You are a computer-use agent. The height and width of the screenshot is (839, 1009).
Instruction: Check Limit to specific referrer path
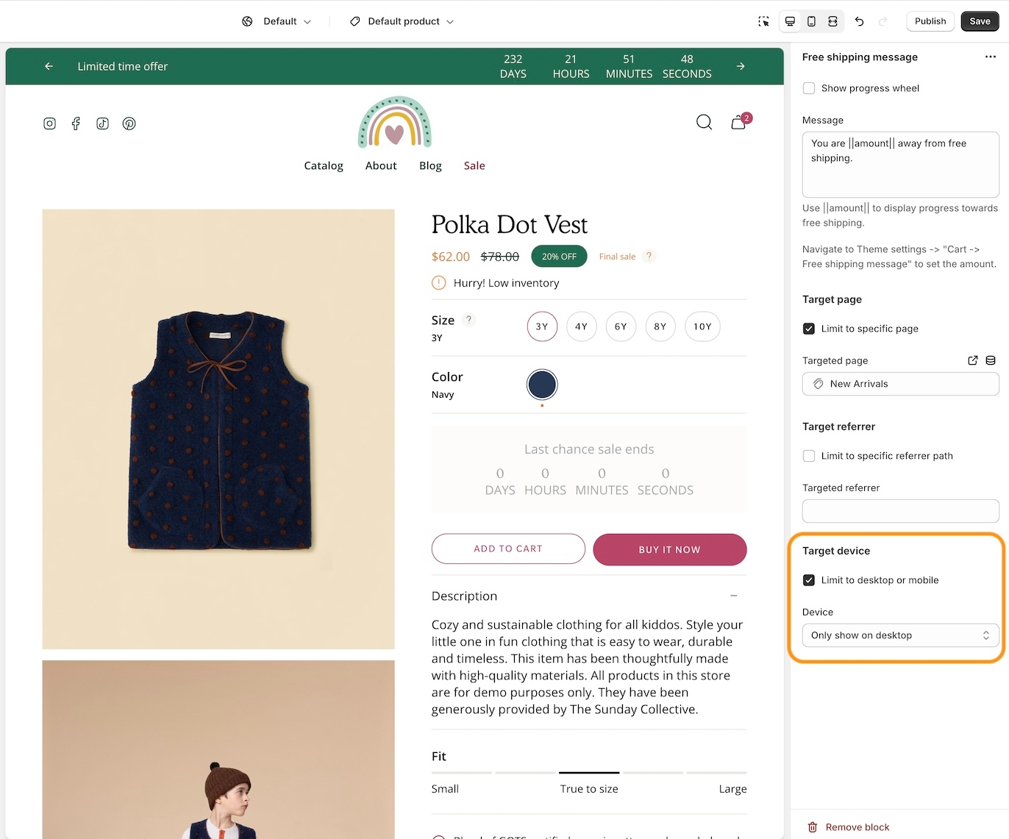point(809,456)
